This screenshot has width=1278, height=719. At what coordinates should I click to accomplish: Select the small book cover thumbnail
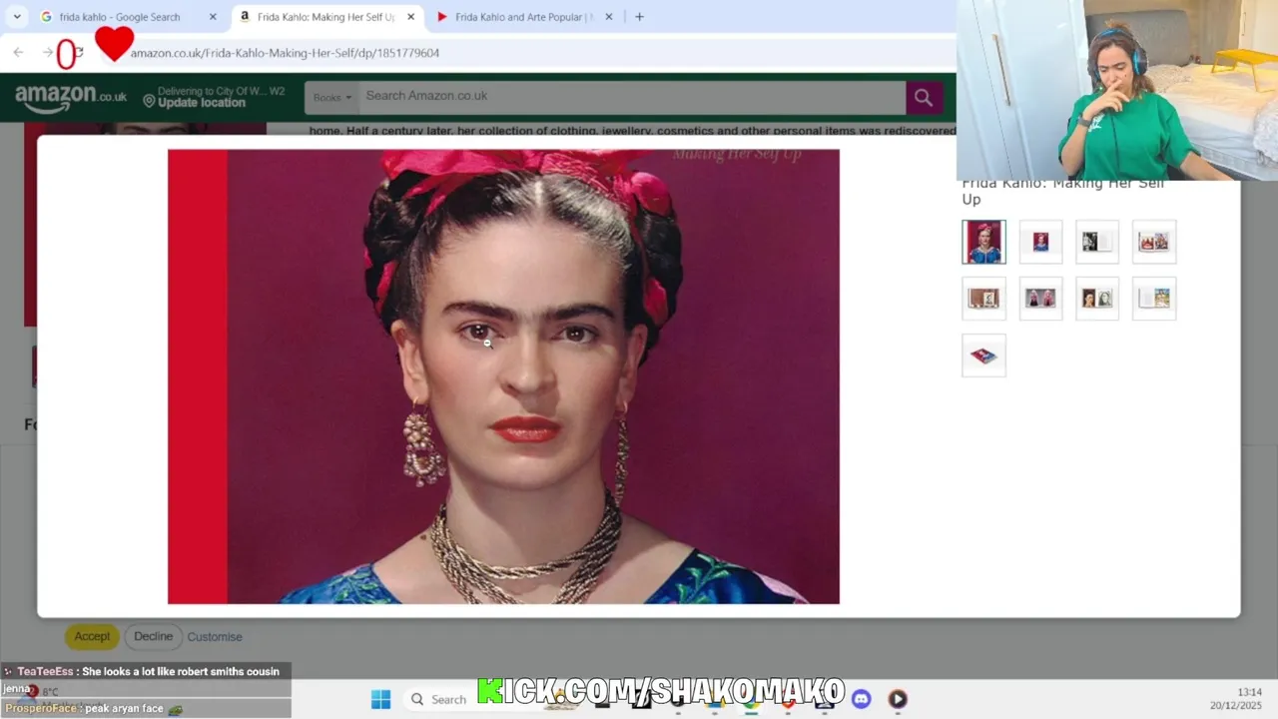pos(1040,242)
